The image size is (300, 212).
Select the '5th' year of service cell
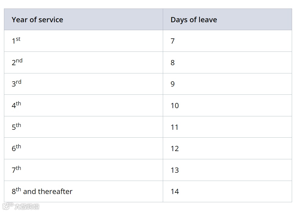tap(84, 127)
